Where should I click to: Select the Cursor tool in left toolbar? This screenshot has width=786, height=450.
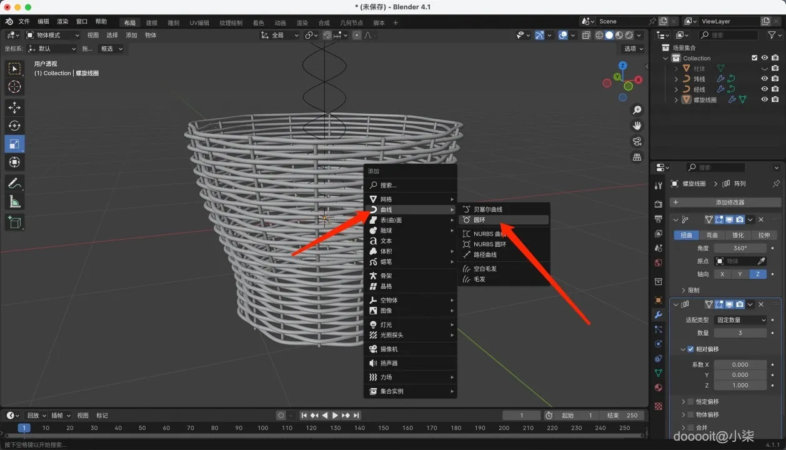(14, 87)
